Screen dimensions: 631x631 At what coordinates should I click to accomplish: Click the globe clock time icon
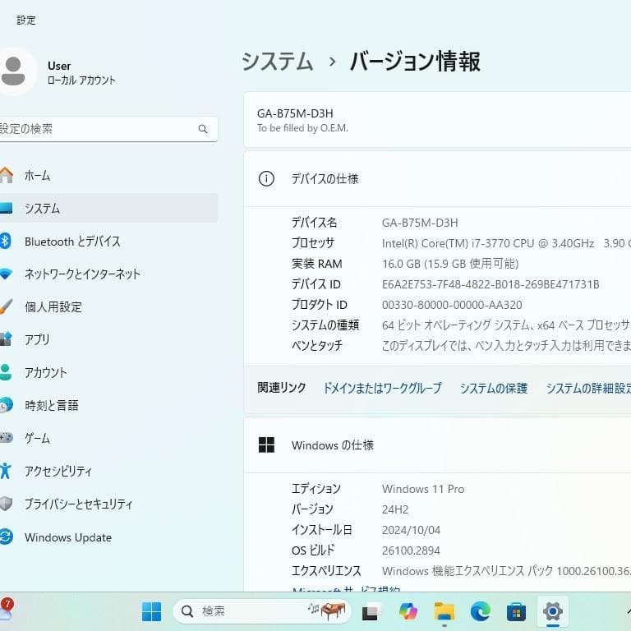[x=6, y=405]
